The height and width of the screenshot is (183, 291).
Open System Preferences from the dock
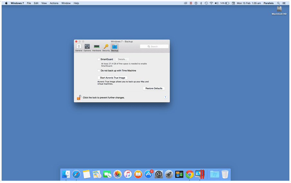point(159,174)
